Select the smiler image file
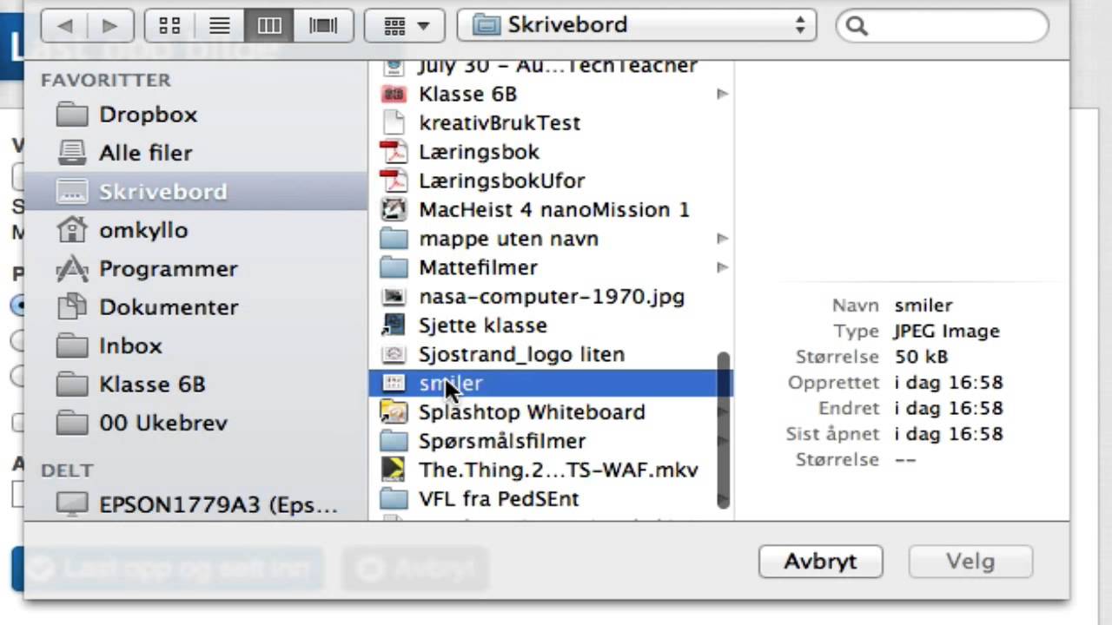 point(551,383)
